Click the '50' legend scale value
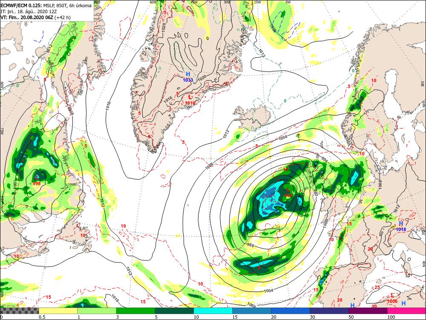Image resolution: width=426 pixels, height=320 pixels. point(351,317)
